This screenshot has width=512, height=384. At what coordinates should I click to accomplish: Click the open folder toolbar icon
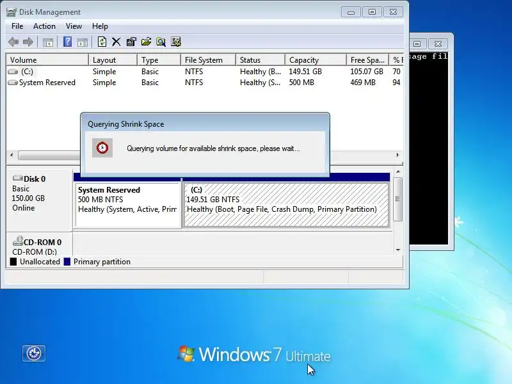coord(146,42)
